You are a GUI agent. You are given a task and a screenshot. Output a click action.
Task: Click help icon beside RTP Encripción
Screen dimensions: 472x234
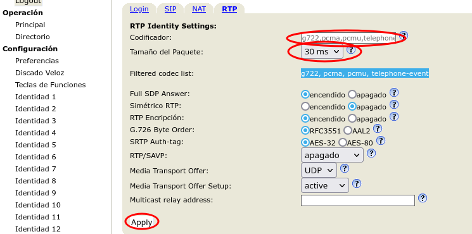tap(394, 116)
